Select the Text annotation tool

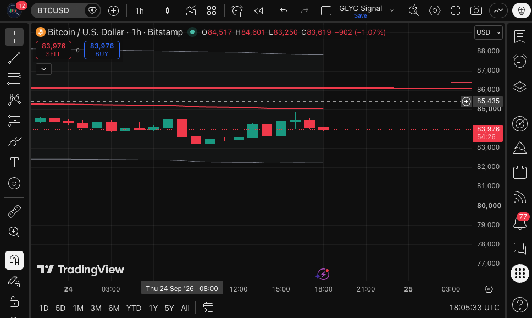[14, 162]
